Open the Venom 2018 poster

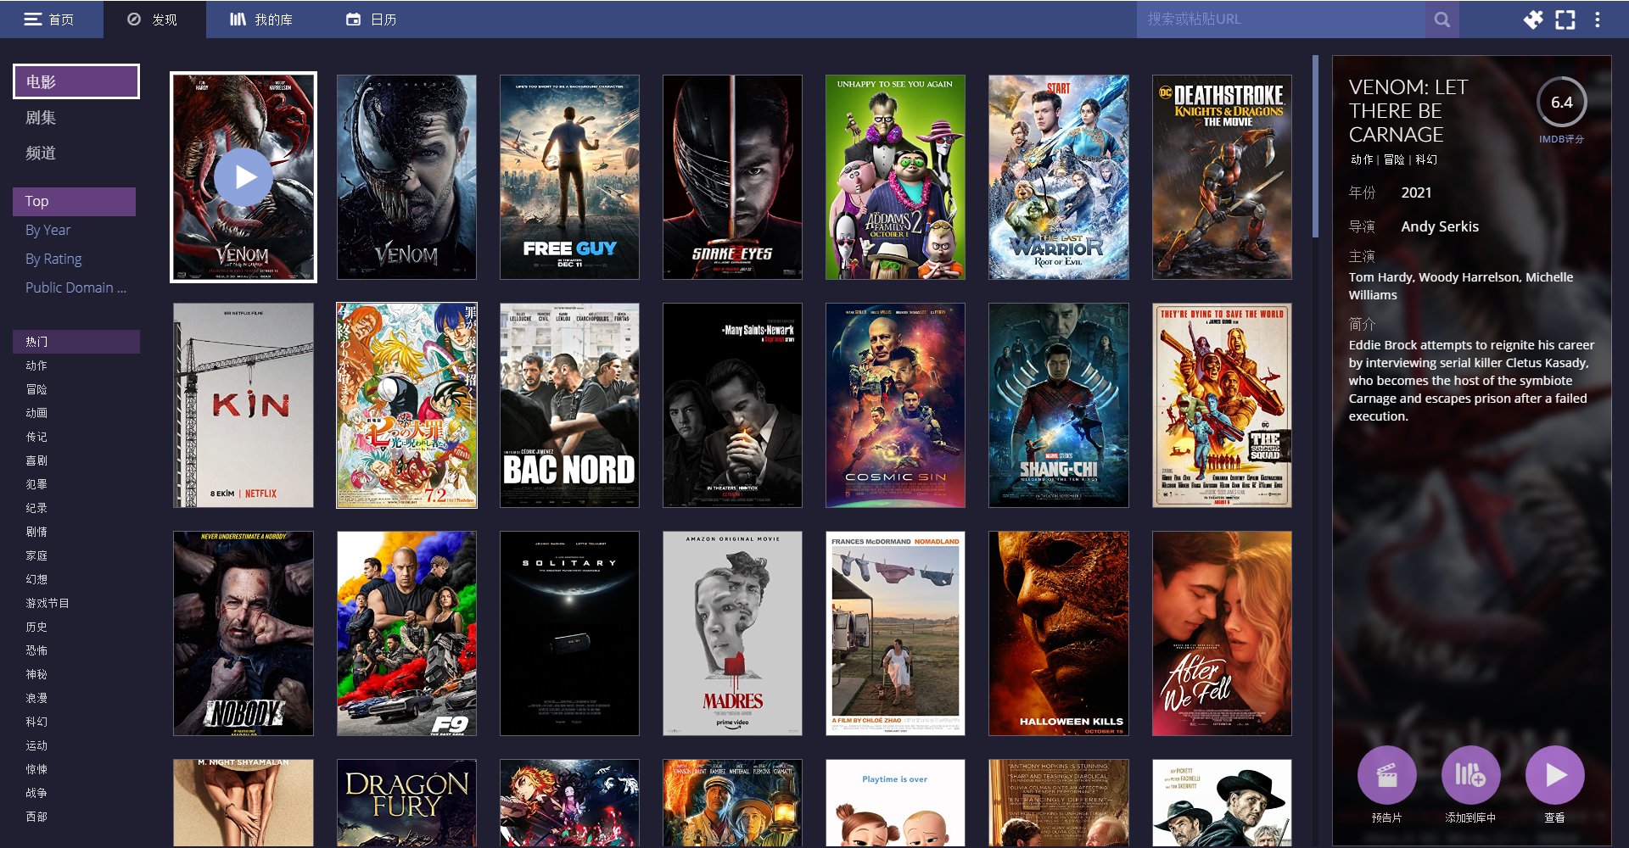406,177
